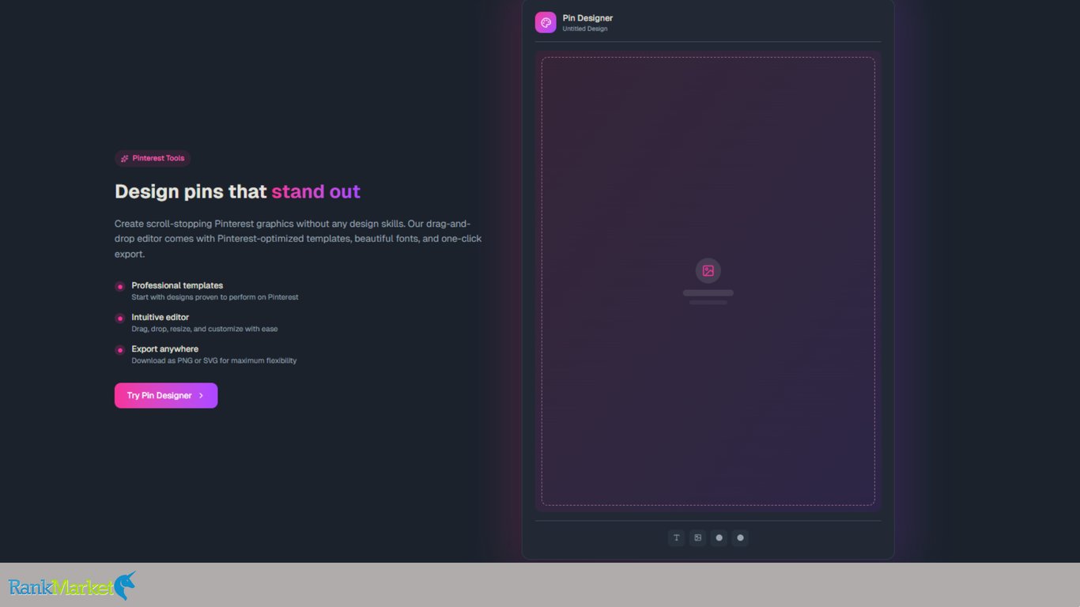Click the Intuitive editor feature title
The height and width of the screenshot is (607, 1080).
(160, 317)
